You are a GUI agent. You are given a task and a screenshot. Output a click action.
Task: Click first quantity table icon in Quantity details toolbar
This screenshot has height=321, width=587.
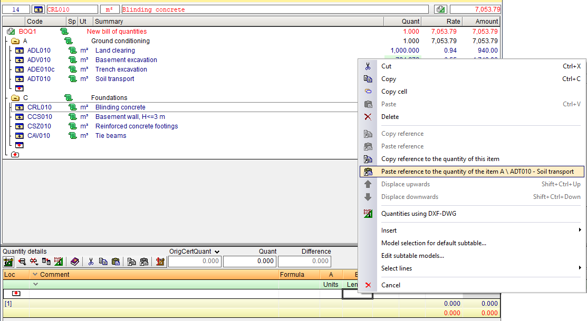8,262
